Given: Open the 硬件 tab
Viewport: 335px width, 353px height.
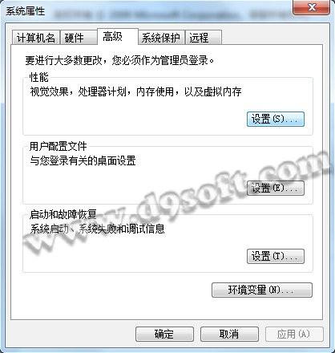Looking at the screenshot, I should 79,38.
